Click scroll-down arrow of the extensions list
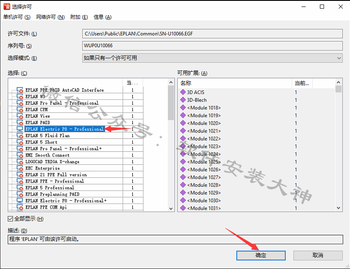This screenshot has width=350, height=269. tap(338, 208)
